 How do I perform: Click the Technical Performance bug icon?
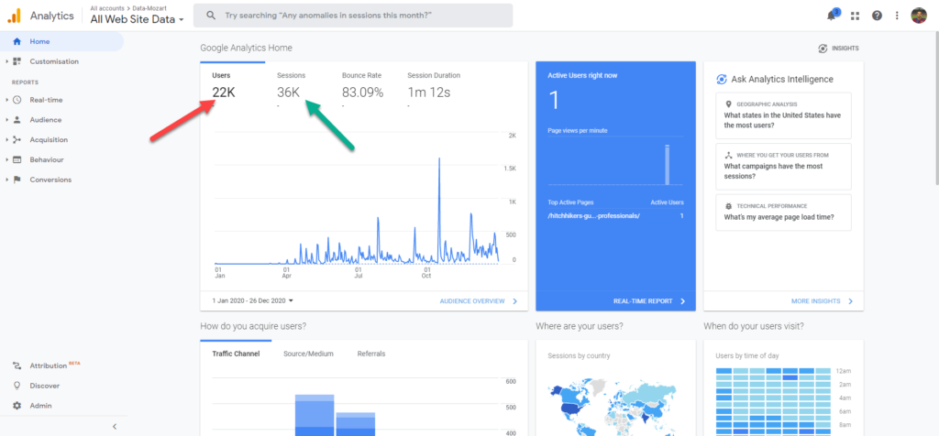click(x=728, y=206)
